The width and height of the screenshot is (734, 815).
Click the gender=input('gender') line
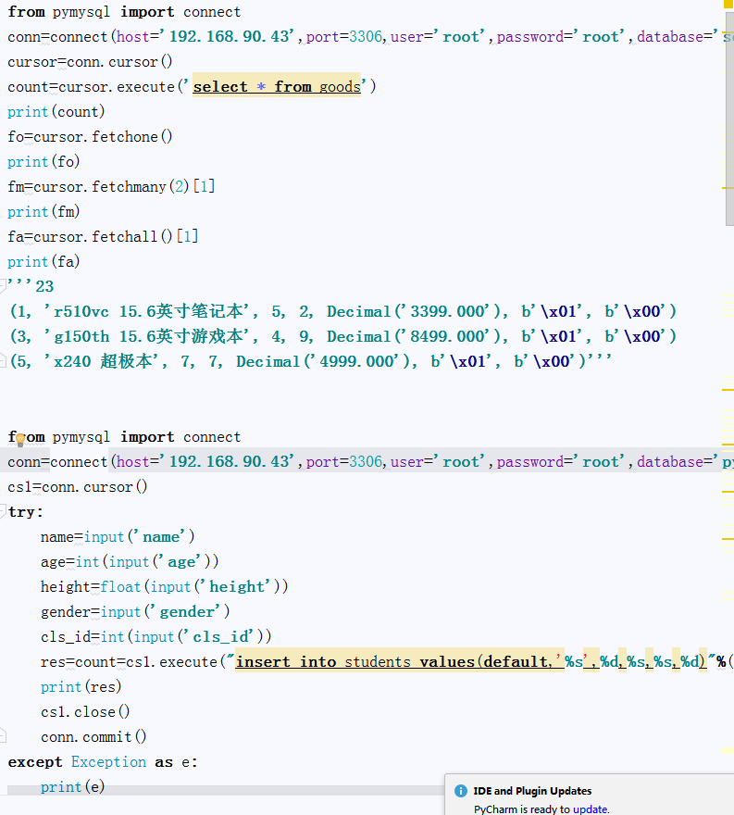(135, 611)
